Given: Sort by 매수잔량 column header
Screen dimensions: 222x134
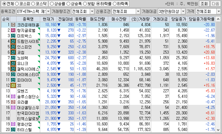Looking at the screenshot, I should point(119,19).
